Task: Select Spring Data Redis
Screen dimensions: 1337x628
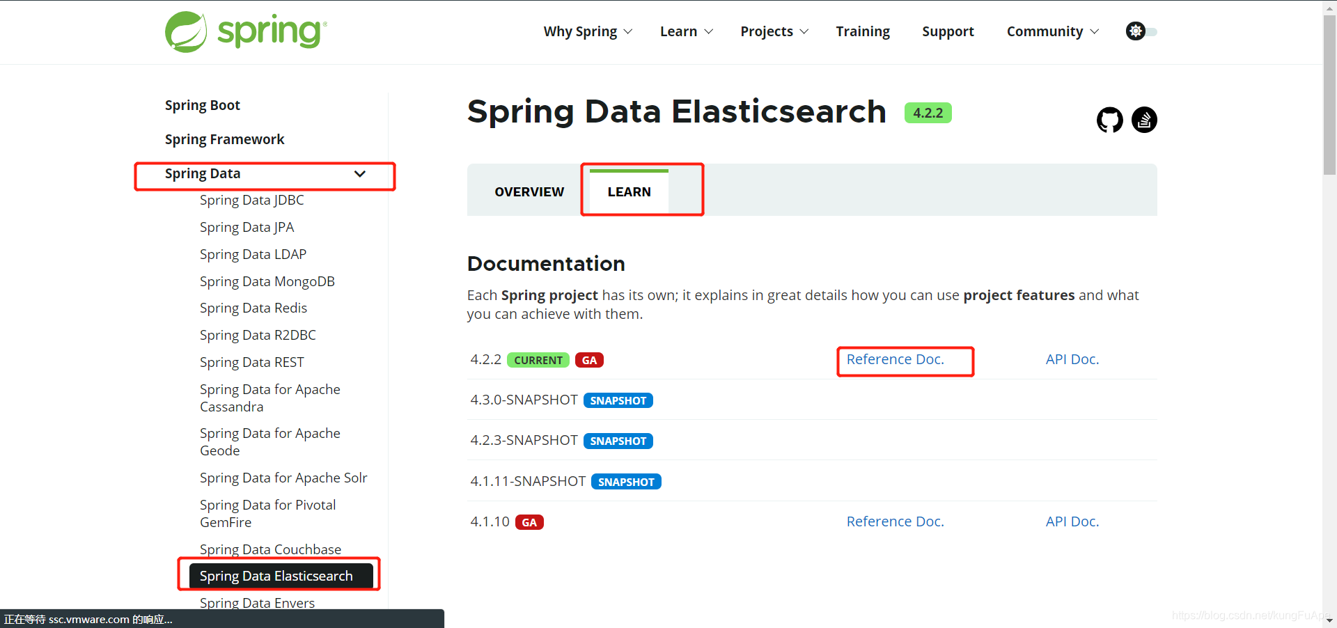Action: click(x=253, y=308)
